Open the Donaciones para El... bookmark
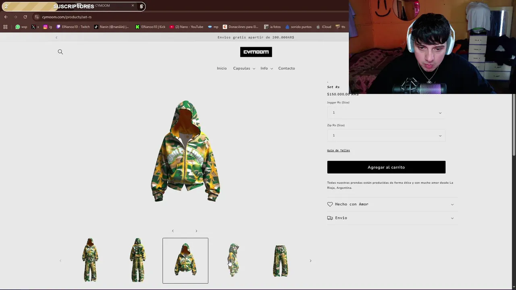This screenshot has height=290, width=516. [x=240, y=27]
